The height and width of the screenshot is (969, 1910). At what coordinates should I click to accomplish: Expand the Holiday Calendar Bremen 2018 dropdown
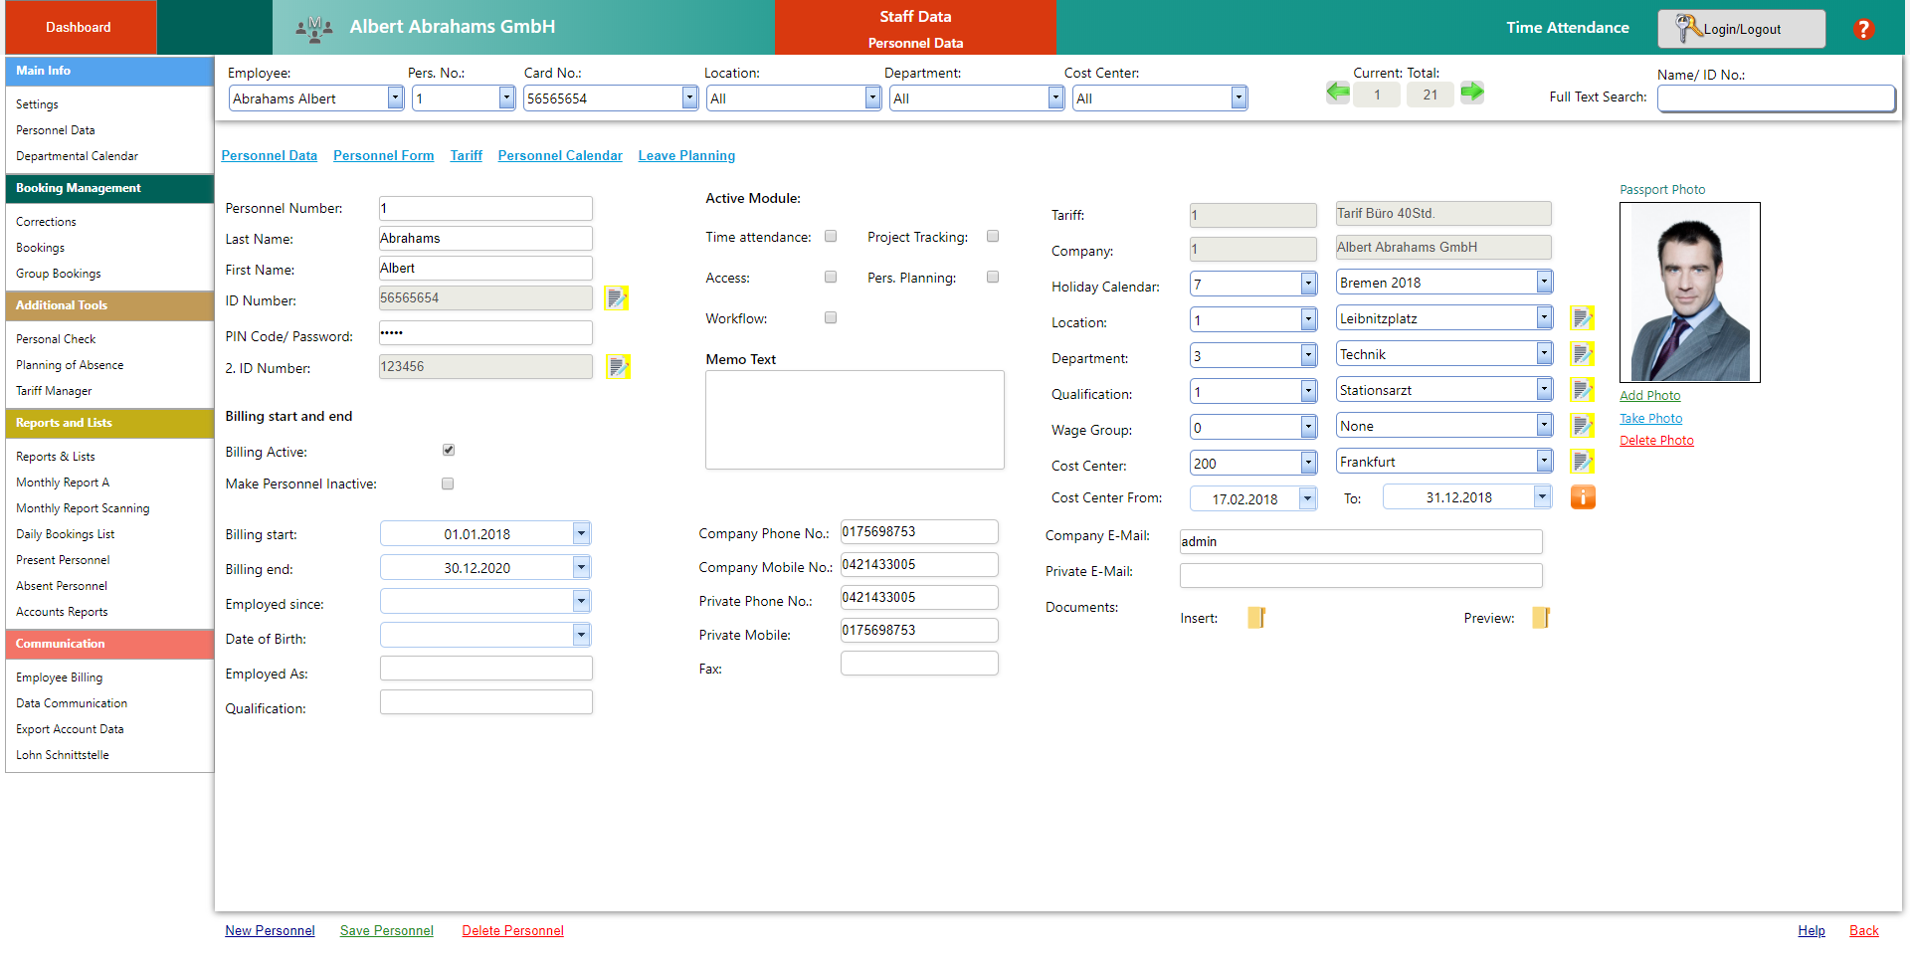[1544, 283]
